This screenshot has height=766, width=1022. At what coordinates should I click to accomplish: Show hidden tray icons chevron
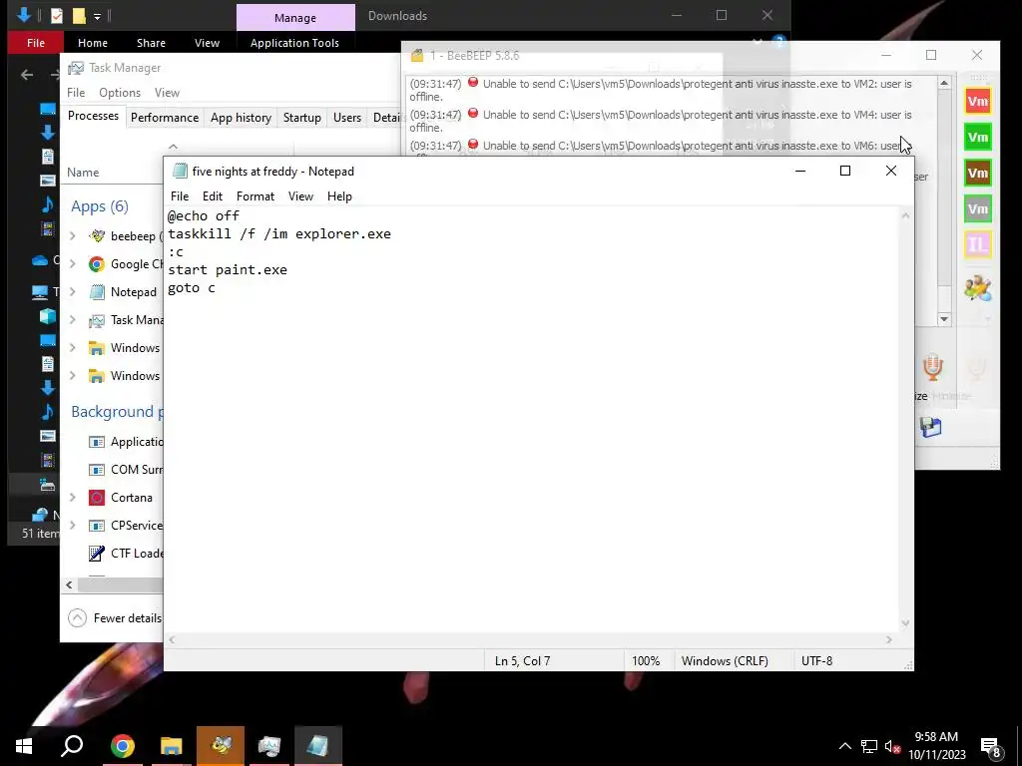844,746
